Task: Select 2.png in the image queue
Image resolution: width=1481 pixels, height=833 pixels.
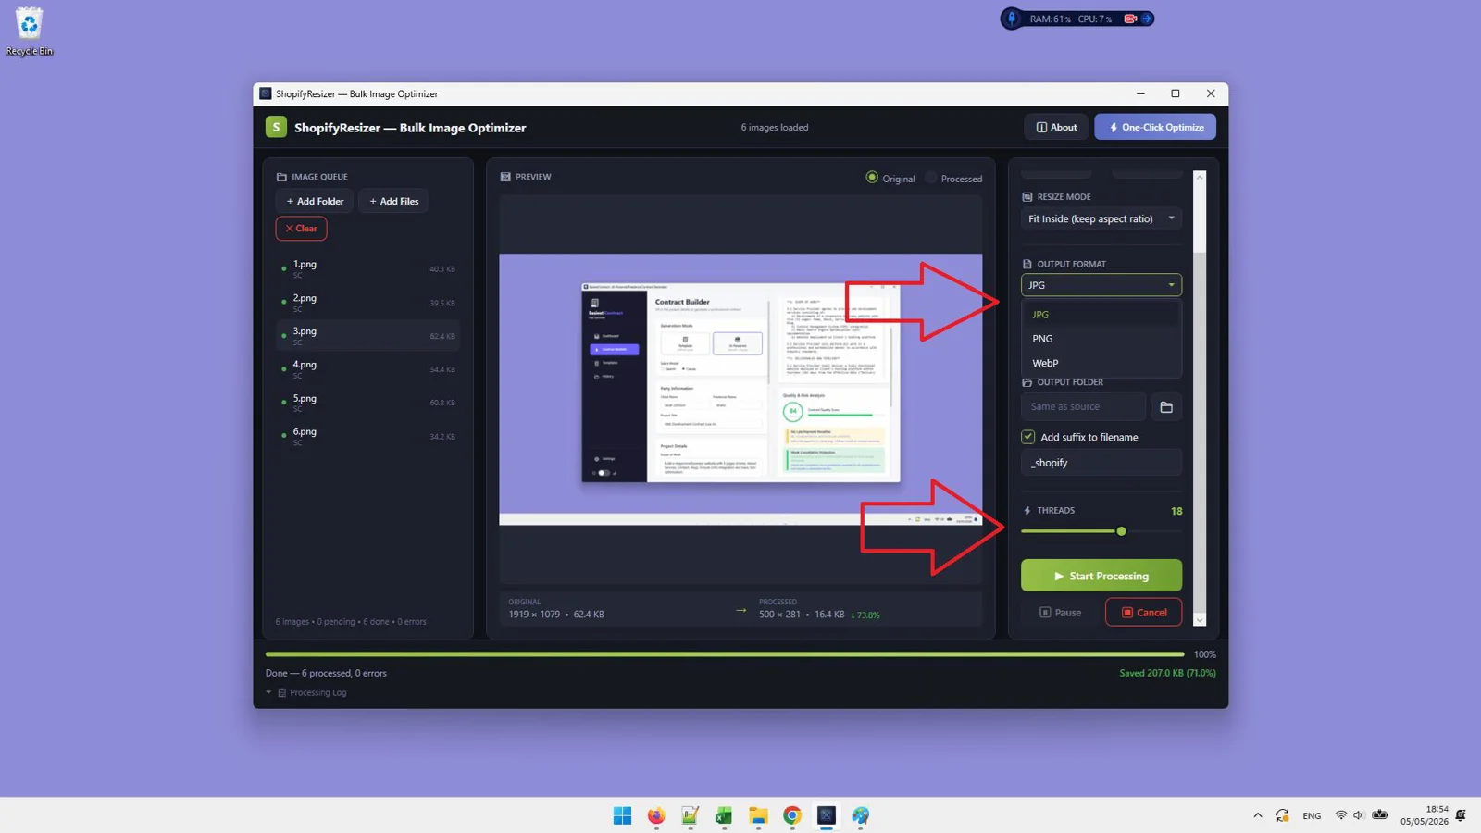Action: tap(367, 303)
